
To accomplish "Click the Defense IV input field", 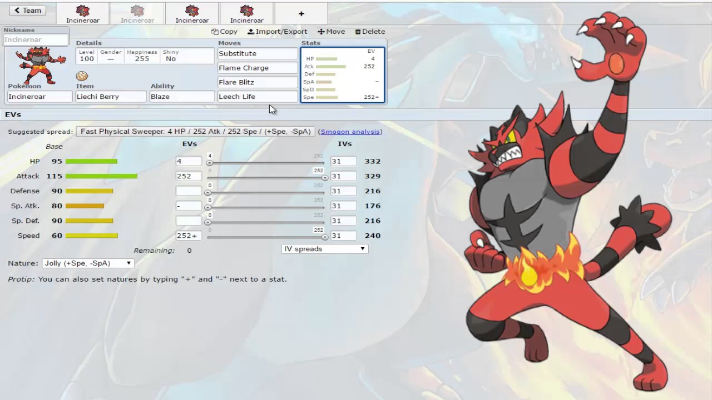I will pyautogui.click(x=343, y=191).
